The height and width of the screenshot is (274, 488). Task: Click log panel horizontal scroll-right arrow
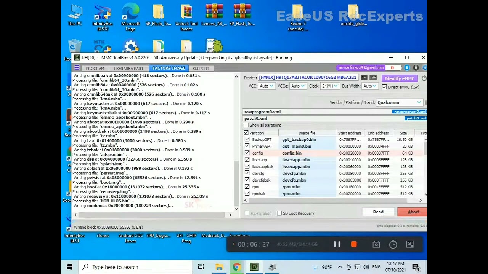(230, 215)
